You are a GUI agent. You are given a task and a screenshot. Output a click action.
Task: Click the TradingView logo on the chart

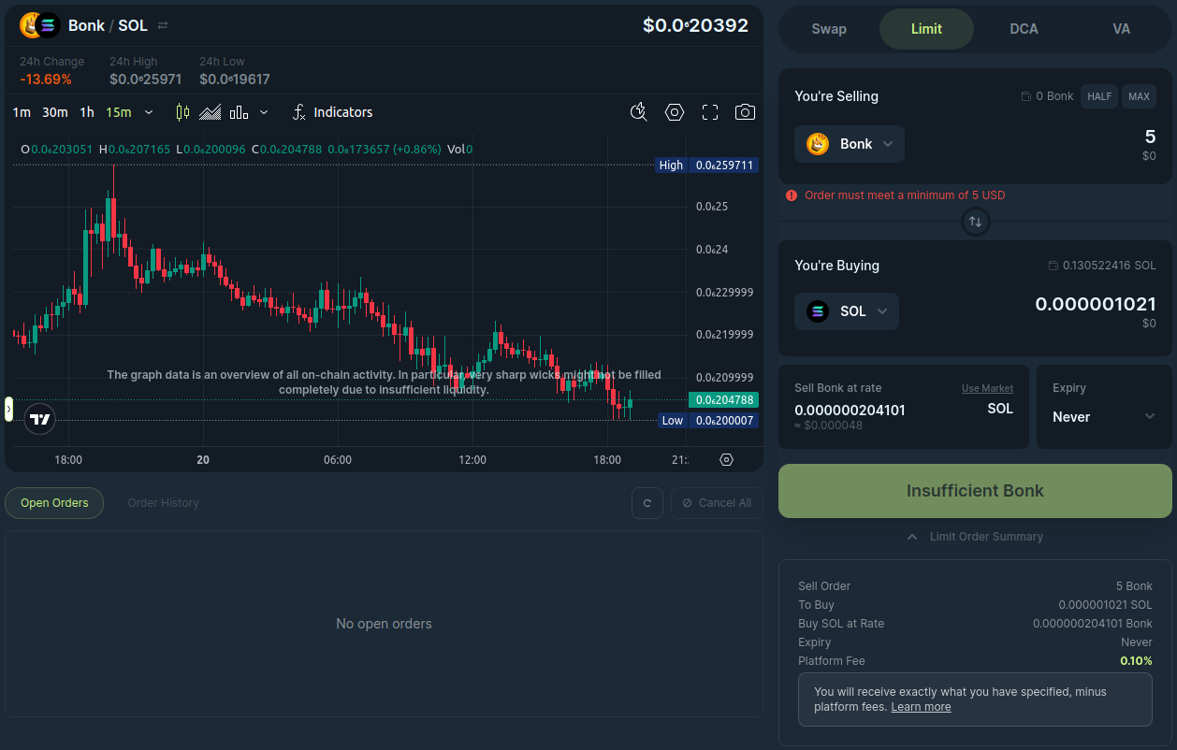click(x=39, y=419)
